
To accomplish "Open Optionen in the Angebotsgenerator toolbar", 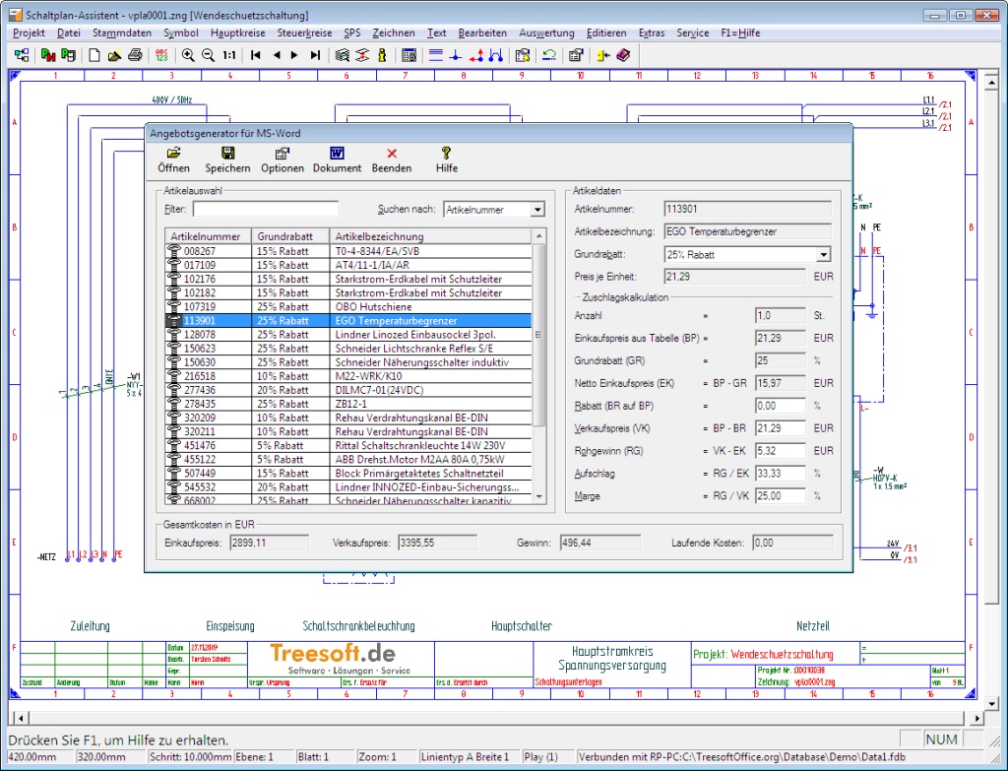I will pyautogui.click(x=282, y=154).
